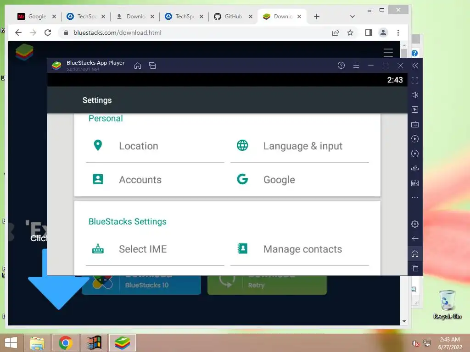Select the Recycle Bin desktop icon
The width and height of the screenshot is (470, 352).
pos(447,304)
